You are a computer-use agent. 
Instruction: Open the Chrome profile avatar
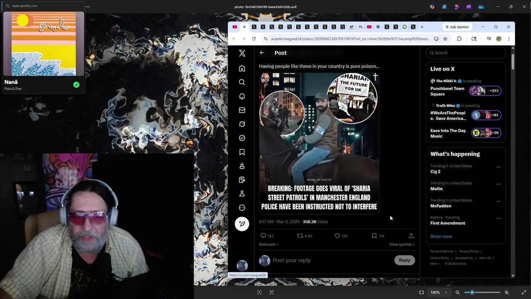coord(499,39)
